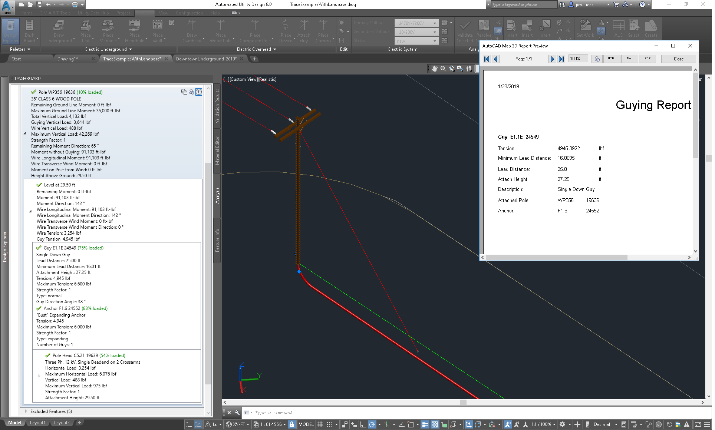The height and width of the screenshot is (430, 715).
Task: Open the Primary Voltage dropdown
Action: pyautogui.click(x=435, y=23)
